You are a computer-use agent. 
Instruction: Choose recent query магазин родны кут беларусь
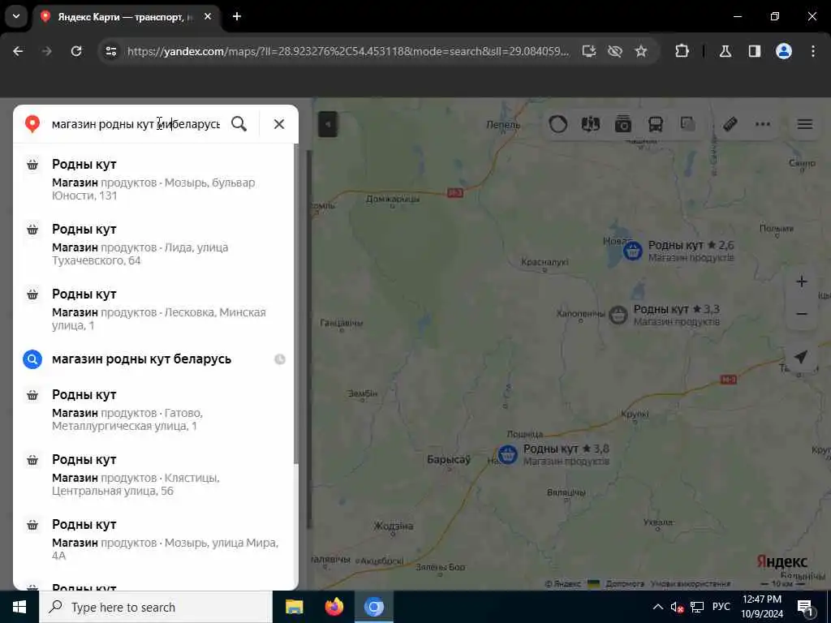click(156, 359)
